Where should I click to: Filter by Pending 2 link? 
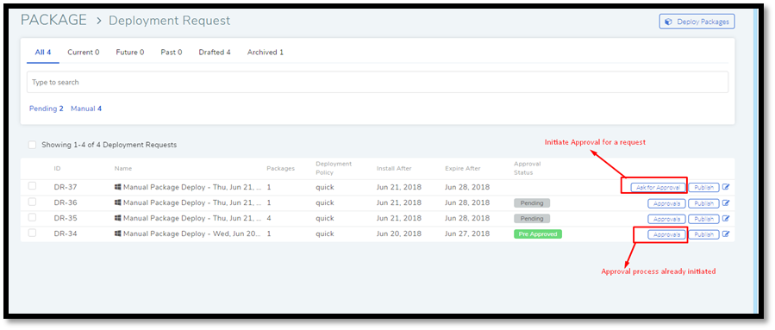[47, 109]
